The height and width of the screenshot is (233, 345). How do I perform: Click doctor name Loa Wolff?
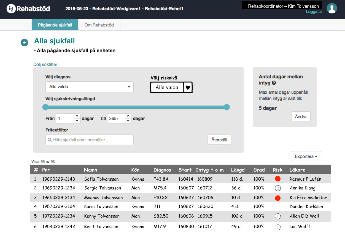(300, 227)
